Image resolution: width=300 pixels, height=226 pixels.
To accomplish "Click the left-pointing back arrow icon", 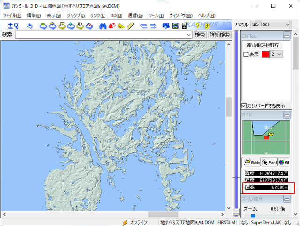I will tap(144, 26).
